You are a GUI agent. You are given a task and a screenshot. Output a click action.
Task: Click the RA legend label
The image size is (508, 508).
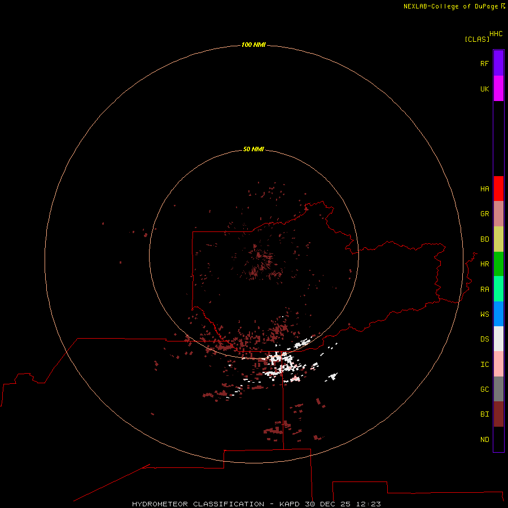click(484, 290)
